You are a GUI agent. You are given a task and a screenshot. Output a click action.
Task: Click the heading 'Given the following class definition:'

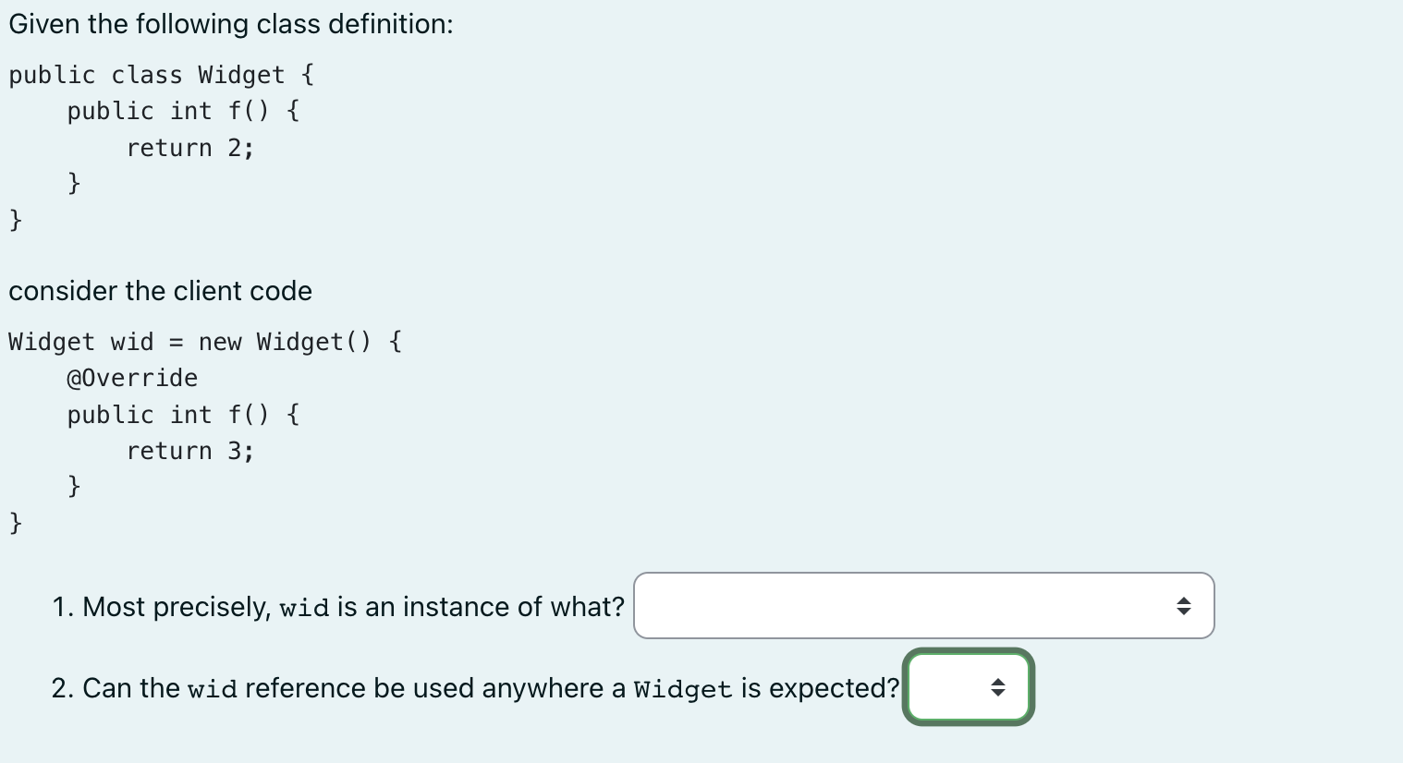pyautogui.click(x=229, y=23)
